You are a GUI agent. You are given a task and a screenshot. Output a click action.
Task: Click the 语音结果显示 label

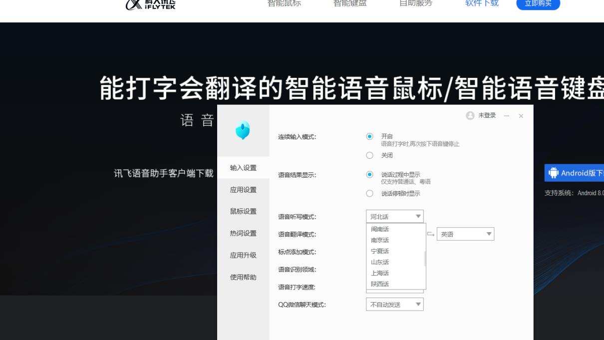(x=297, y=175)
